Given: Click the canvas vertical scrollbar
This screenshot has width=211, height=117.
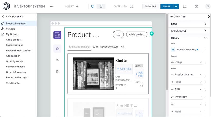Looking at the screenshot, I should (x=167, y=52).
